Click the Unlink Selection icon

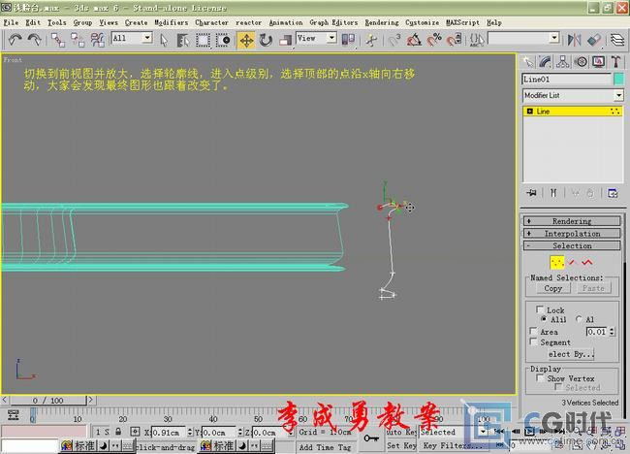tap(78, 40)
